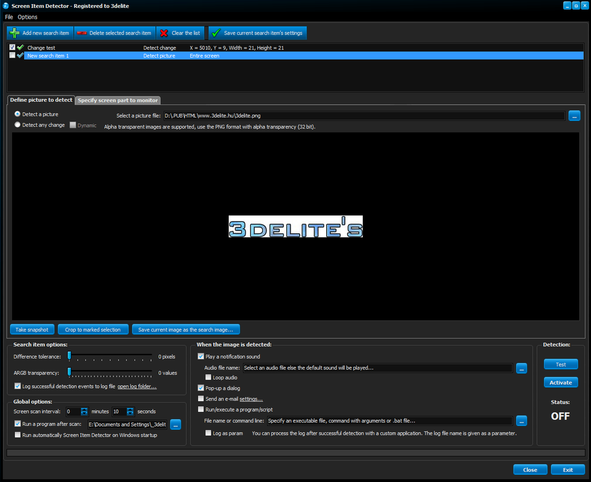Click Save current image as the search image
Screen dimensions: 591x482
[185, 330]
